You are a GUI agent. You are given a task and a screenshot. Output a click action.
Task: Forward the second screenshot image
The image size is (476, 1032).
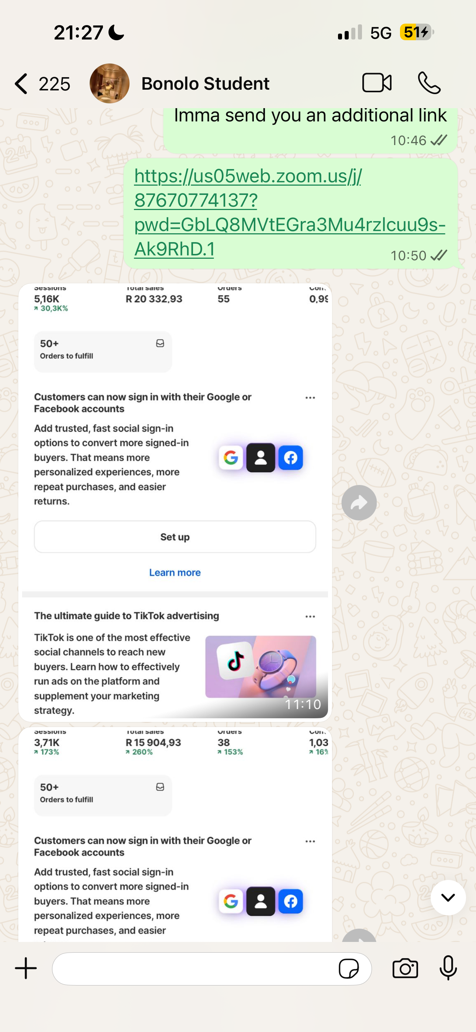click(359, 936)
